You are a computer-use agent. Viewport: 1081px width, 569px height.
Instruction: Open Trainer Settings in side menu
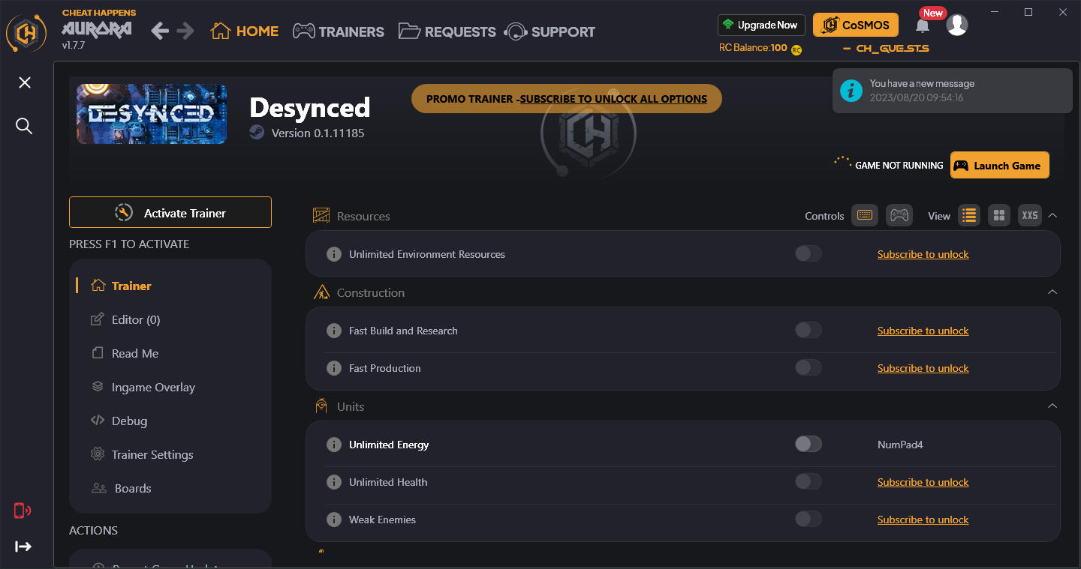tap(142, 454)
